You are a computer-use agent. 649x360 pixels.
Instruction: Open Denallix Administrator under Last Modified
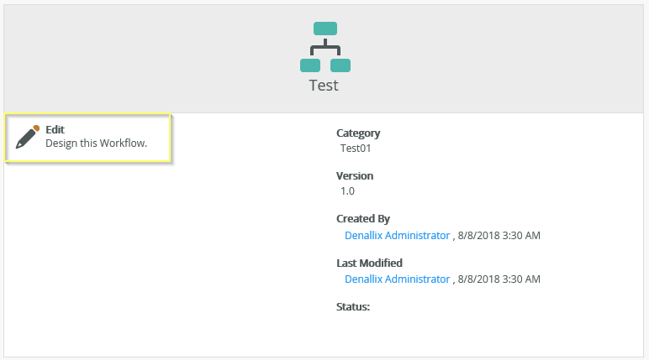397,279
